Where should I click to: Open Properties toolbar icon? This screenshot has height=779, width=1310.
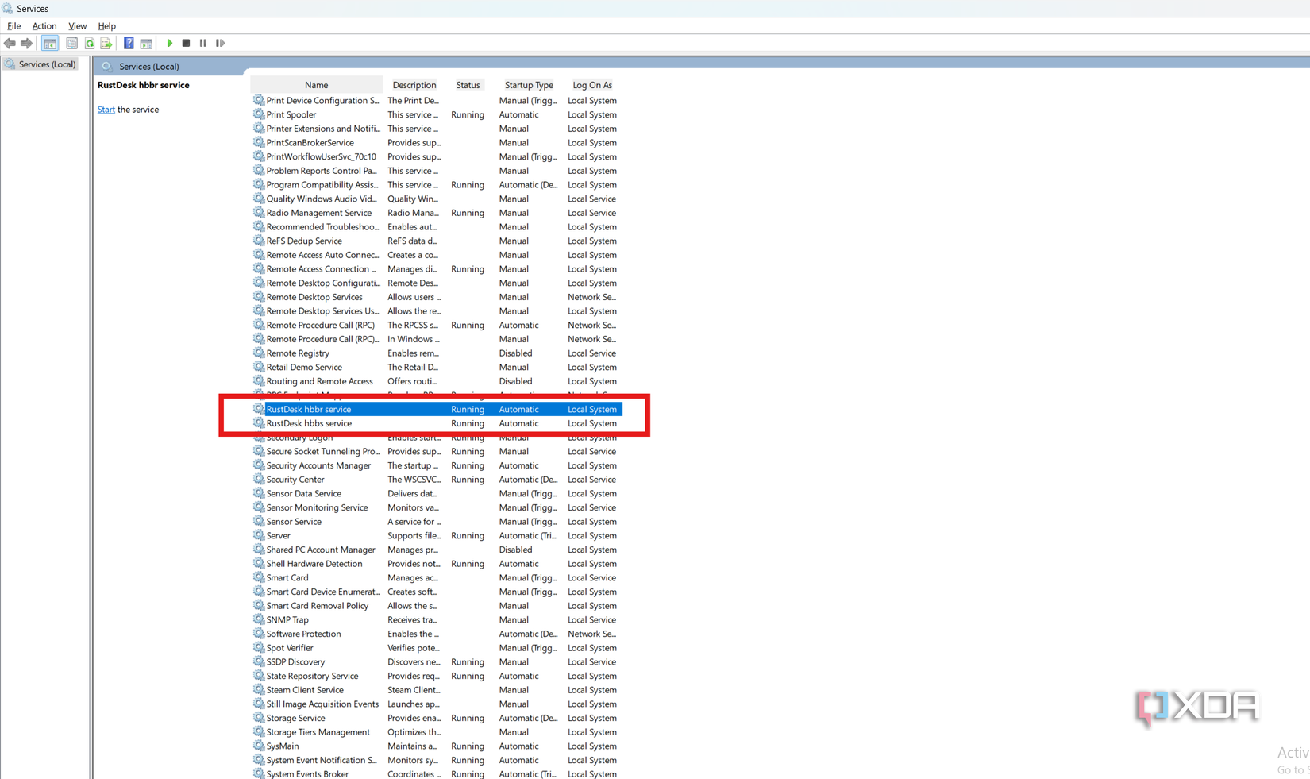(x=71, y=44)
